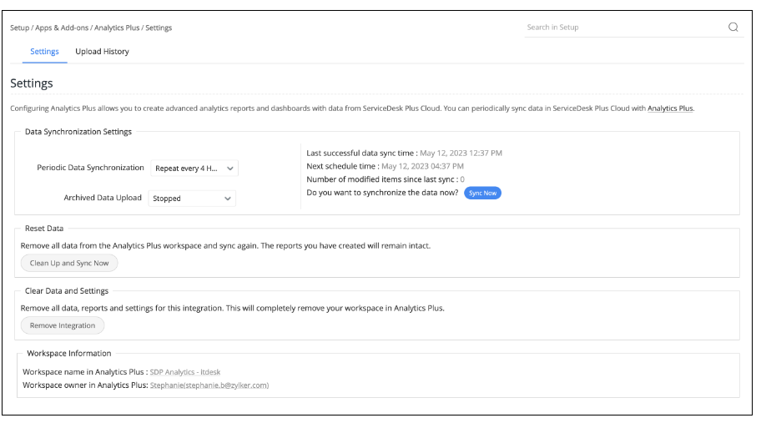Click Apps & Add-ons in breadcrumb

point(62,28)
